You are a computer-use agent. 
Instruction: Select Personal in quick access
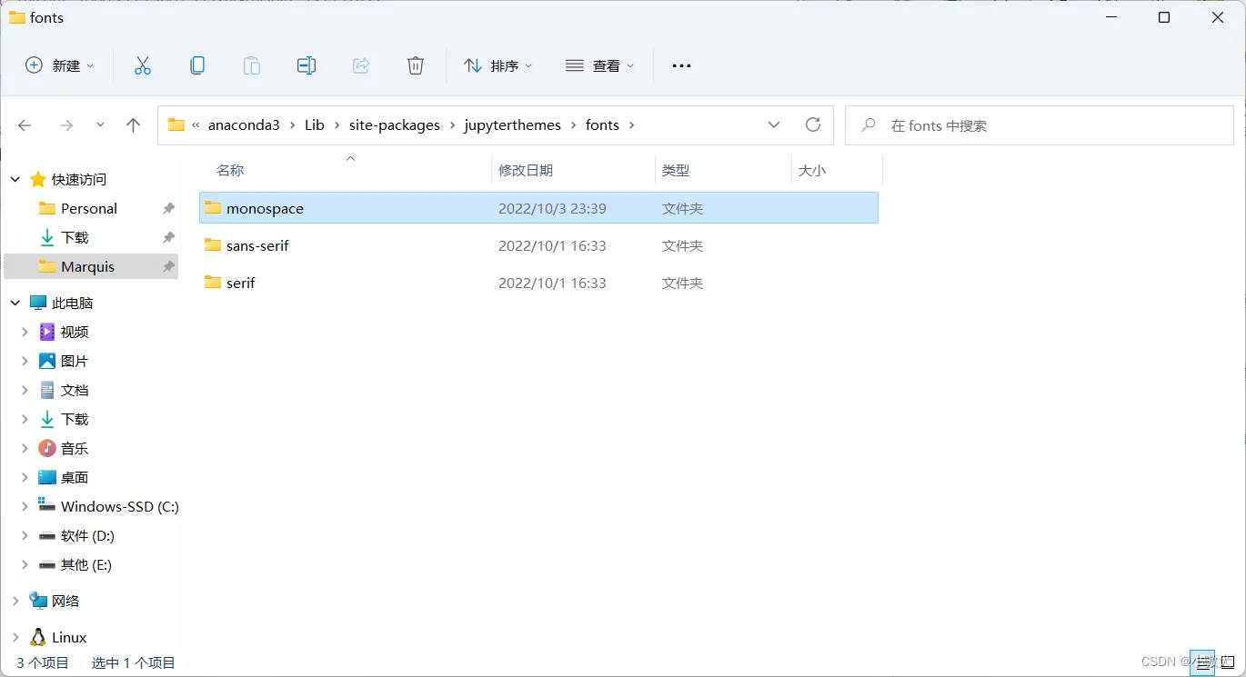click(x=89, y=208)
